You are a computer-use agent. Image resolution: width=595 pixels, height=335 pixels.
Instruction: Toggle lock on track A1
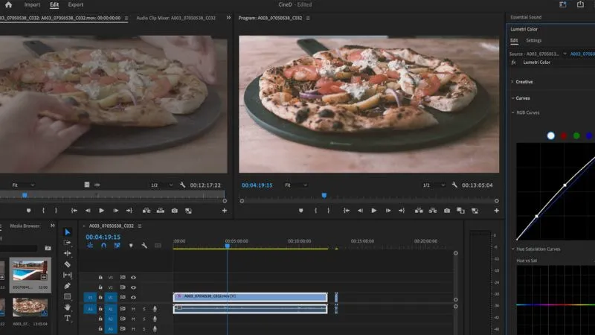pos(100,309)
